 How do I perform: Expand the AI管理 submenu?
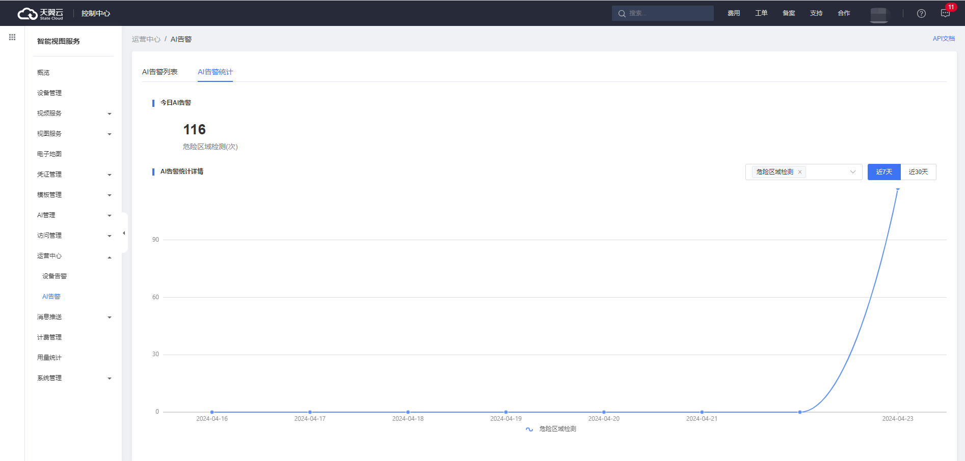tap(74, 215)
